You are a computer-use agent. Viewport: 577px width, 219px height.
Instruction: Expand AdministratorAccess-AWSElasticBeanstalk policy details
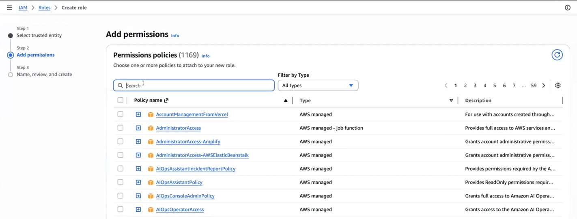click(x=138, y=155)
